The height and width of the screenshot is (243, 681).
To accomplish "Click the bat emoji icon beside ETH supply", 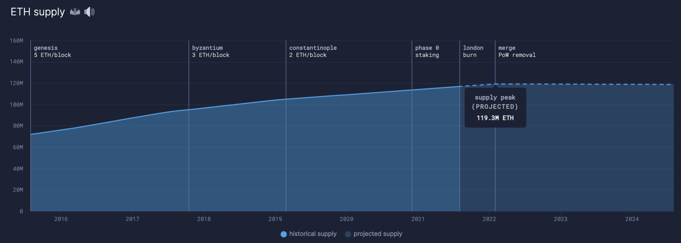I will click(x=75, y=12).
